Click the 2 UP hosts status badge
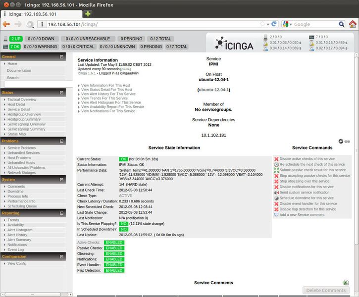359x297 pixels. pos(16,39)
